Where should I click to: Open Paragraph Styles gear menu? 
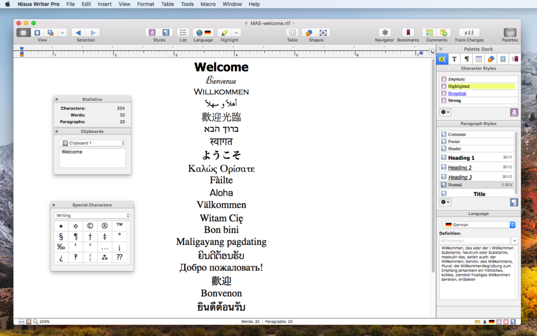[445, 202]
